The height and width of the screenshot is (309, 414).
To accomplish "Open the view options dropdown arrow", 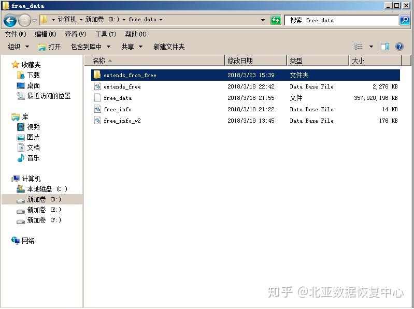I will 371,47.
